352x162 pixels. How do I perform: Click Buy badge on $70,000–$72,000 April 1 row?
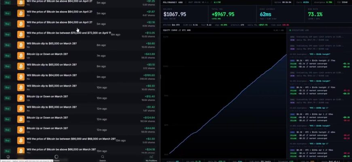point(7,34)
